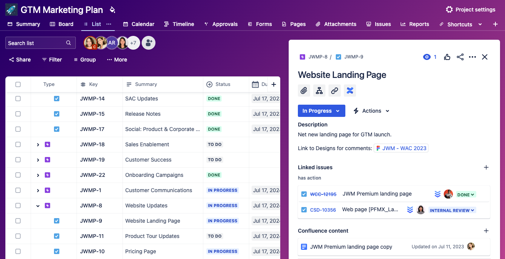Add a child issue via the hierarchy icon
The width and height of the screenshot is (505, 259).
tap(319, 91)
